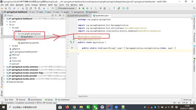Collapse the 01-springcloud-dashboard module node
The width and height of the screenshot is (196, 110).
click(4, 19)
